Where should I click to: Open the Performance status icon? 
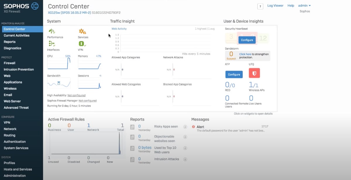pos(52,31)
